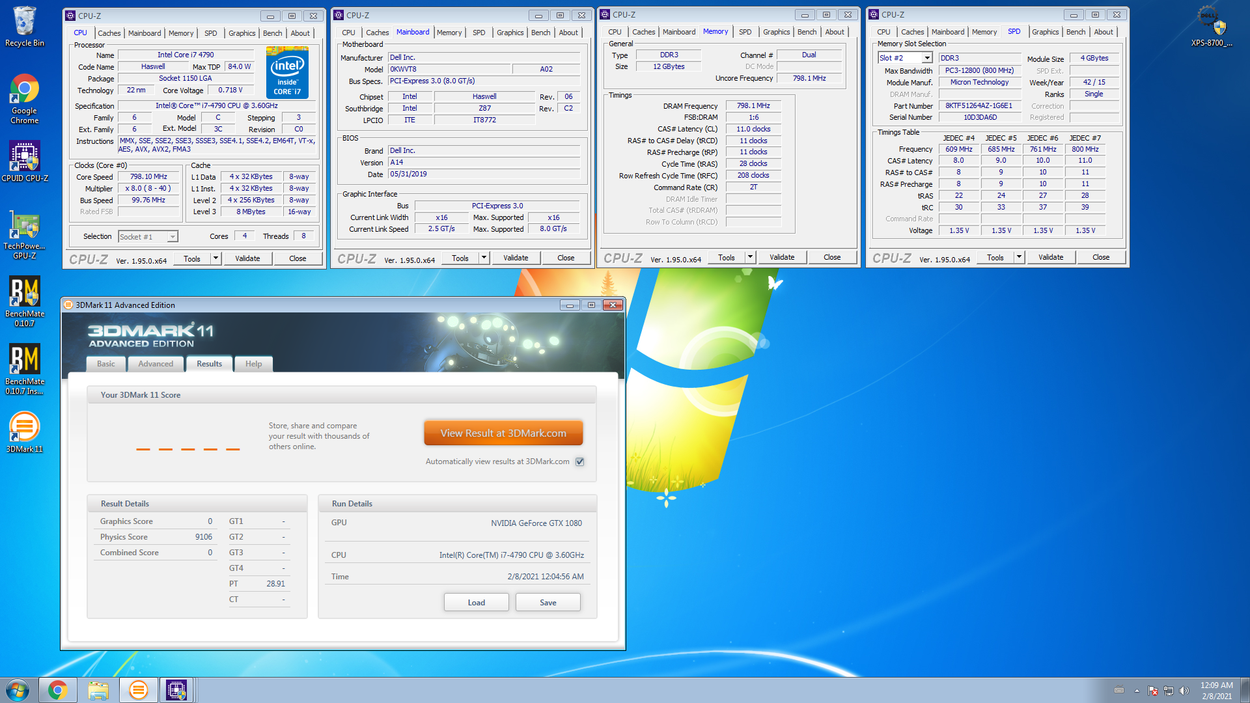Click the Show desktop strip on the taskbar
The width and height of the screenshot is (1250, 703).
[1245, 690]
